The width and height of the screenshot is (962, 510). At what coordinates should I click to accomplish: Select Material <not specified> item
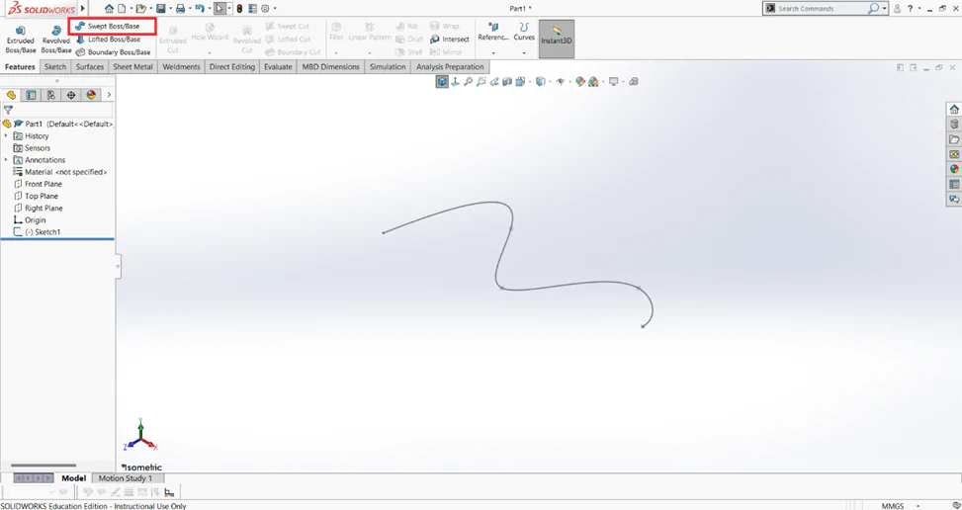coord(60,172)
